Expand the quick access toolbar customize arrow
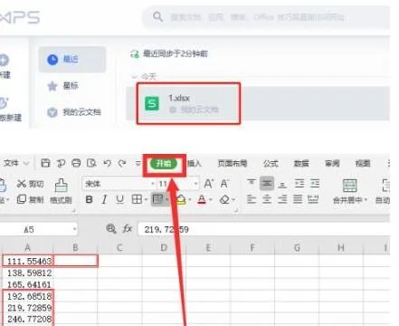399x326 pixels. coord(138,164)
